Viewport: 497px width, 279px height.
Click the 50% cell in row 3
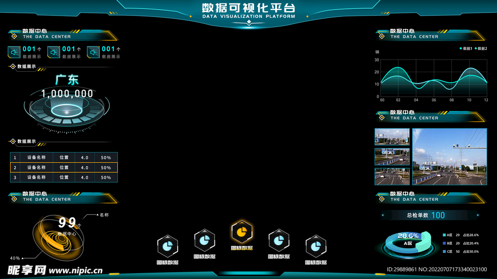click(x=106, y=177)
